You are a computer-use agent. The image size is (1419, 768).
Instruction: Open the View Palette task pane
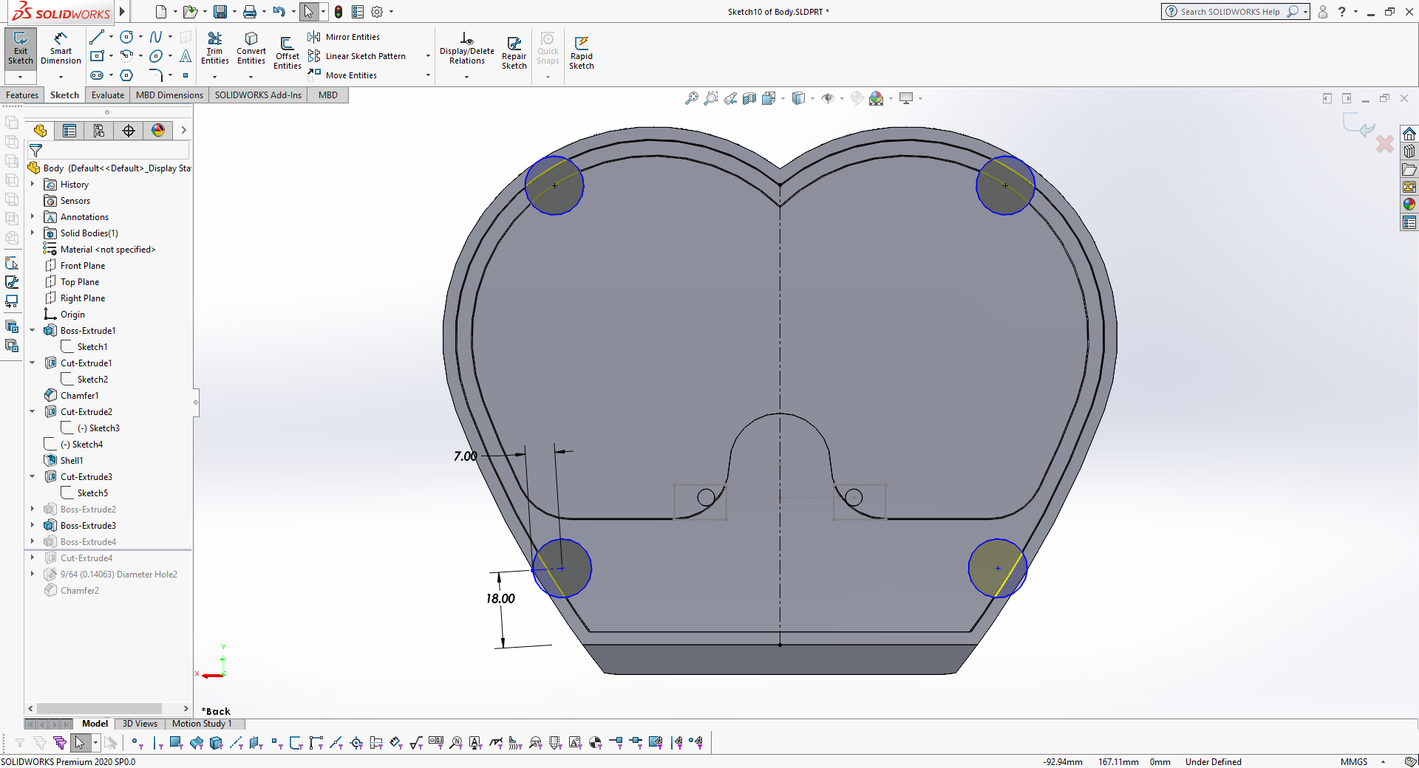point(1409,187)
